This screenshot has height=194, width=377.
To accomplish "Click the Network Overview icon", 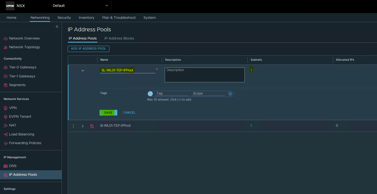I will point(6,38).
